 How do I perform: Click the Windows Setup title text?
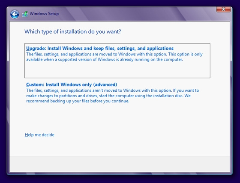click(44, 14)
